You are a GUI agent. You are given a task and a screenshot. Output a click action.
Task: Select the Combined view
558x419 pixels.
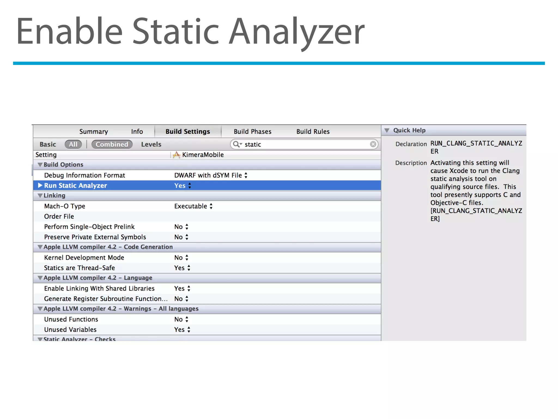pos(112,144)
